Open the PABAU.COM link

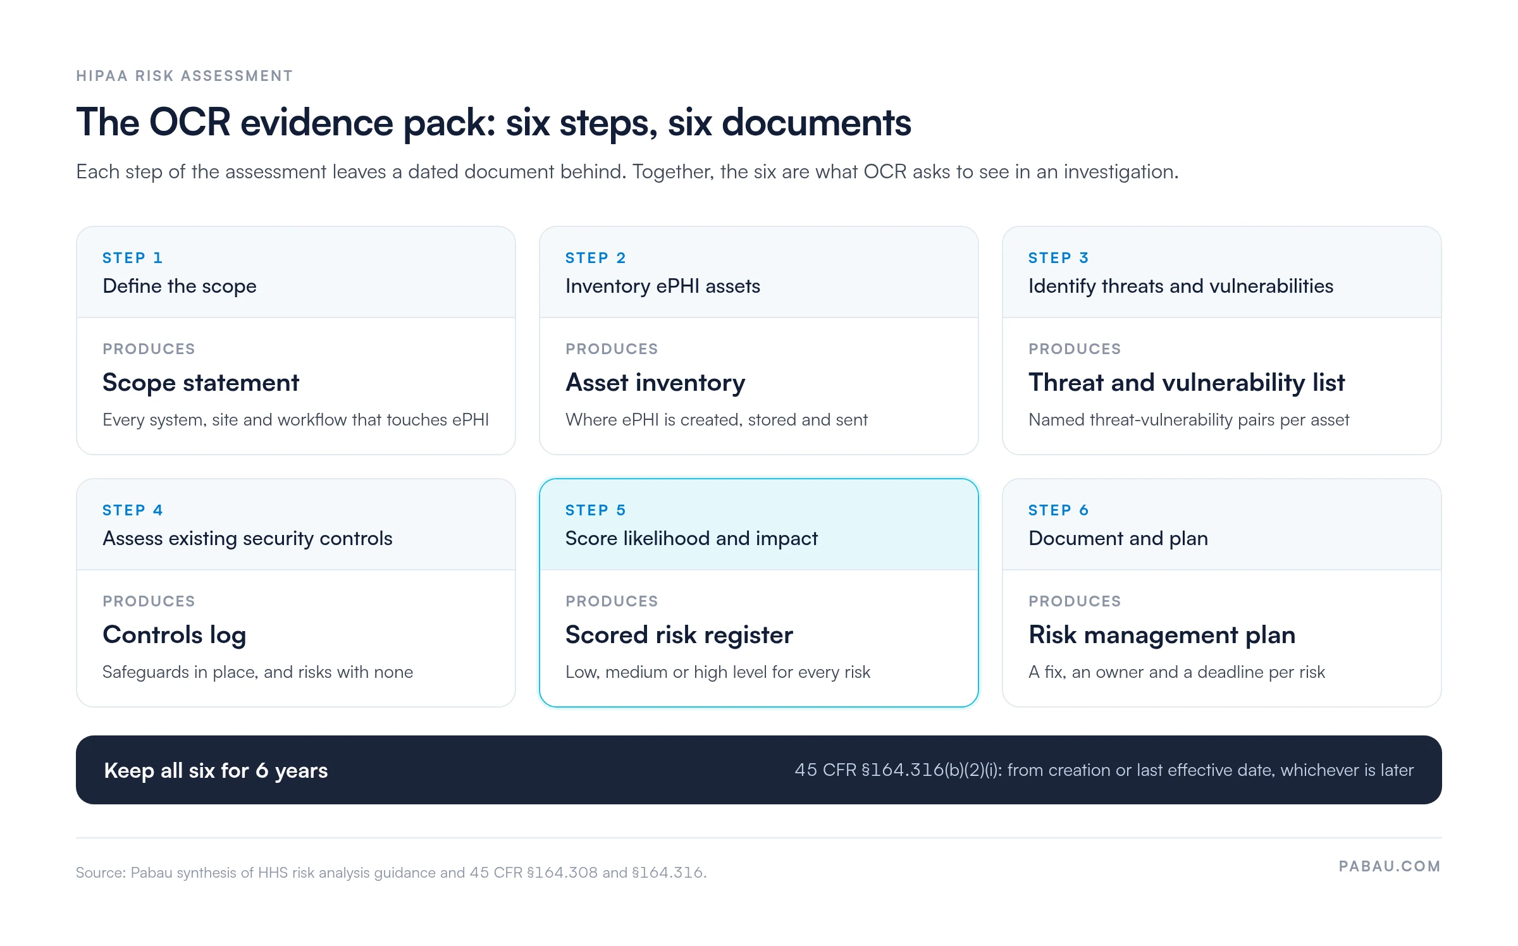(1390, 866)
